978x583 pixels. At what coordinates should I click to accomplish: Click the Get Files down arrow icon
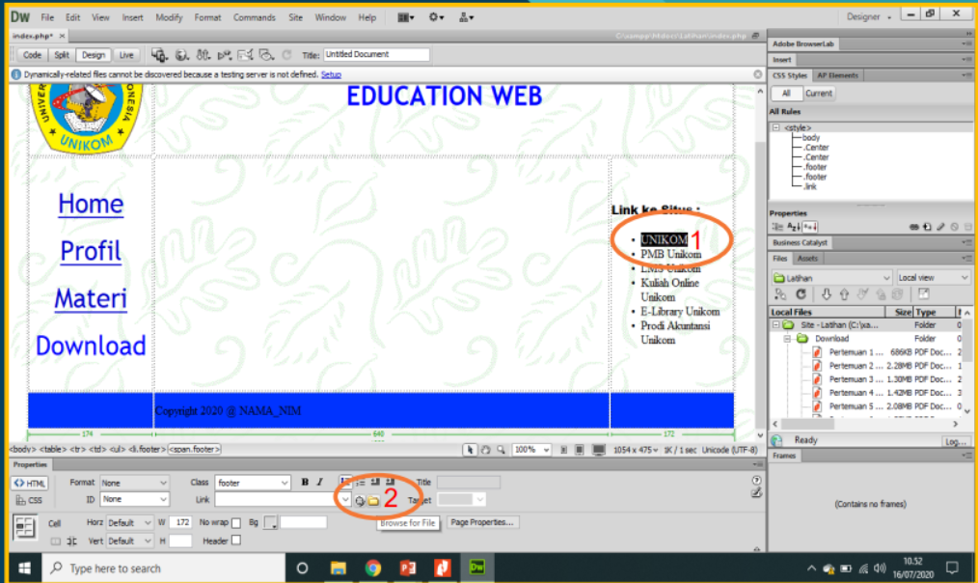827,294
